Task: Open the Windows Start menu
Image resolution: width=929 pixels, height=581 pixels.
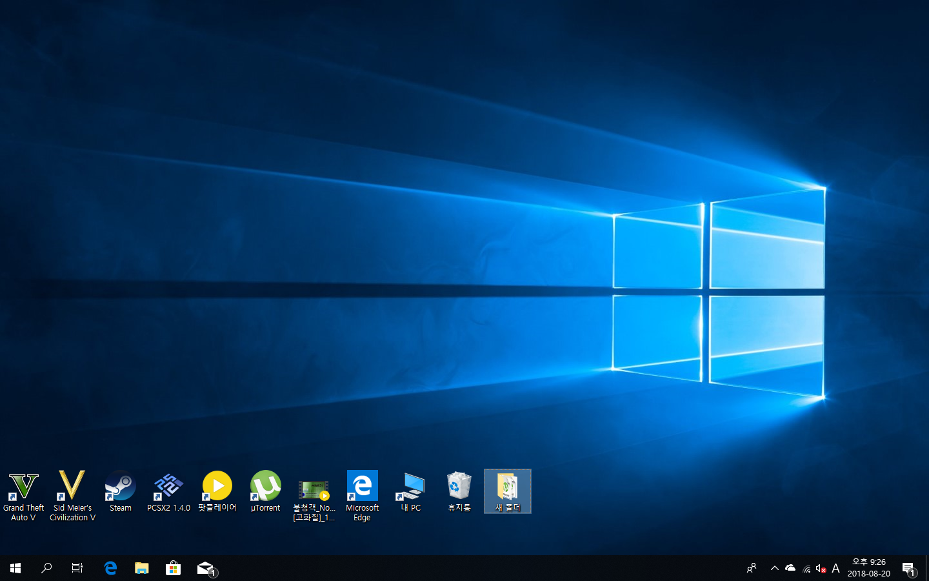Action: [x=15, y=568]
